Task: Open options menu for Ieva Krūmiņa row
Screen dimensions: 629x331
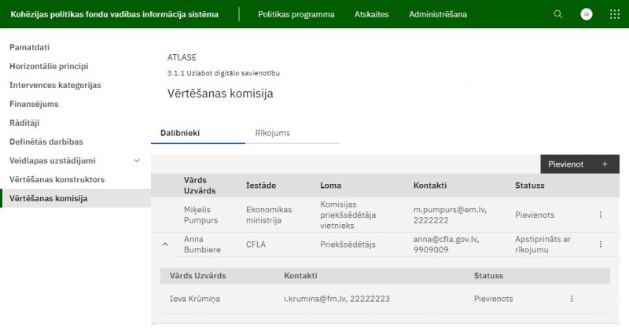Action: pos(572,299)
